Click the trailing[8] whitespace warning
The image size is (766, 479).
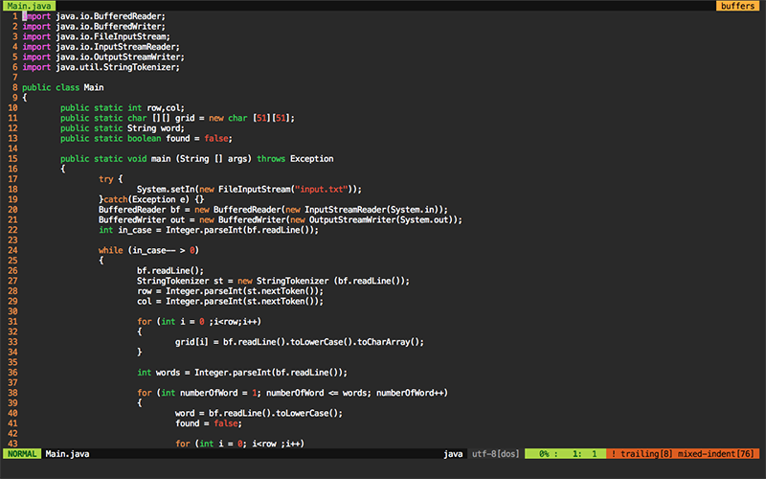pyautogui.click(x=647, y=454)
